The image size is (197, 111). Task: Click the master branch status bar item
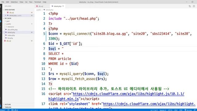pyautogui.click(x=3, y=110)
